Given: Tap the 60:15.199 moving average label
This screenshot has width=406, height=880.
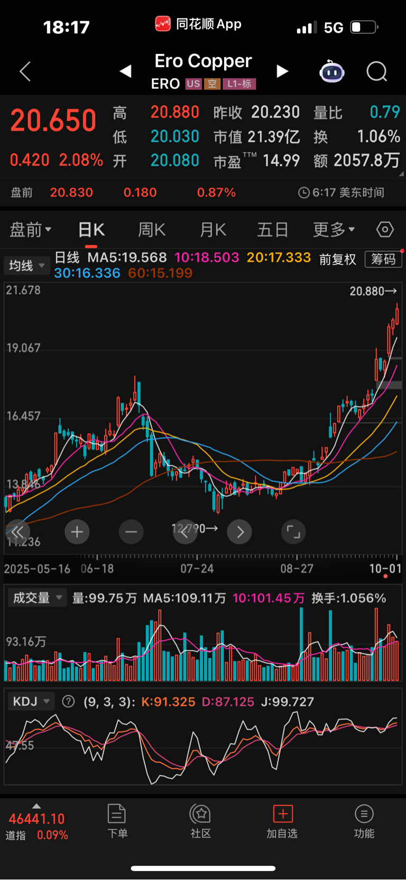Looking at the screenshot, I should coord(160,273).
